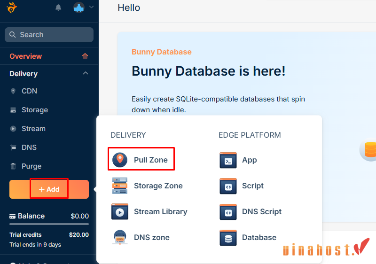Image resolution: width=376 pixels, height=264 pixels.
Task: Click the DNS zone globe icon
Action: pyautogui.click(x=120, y=237)
